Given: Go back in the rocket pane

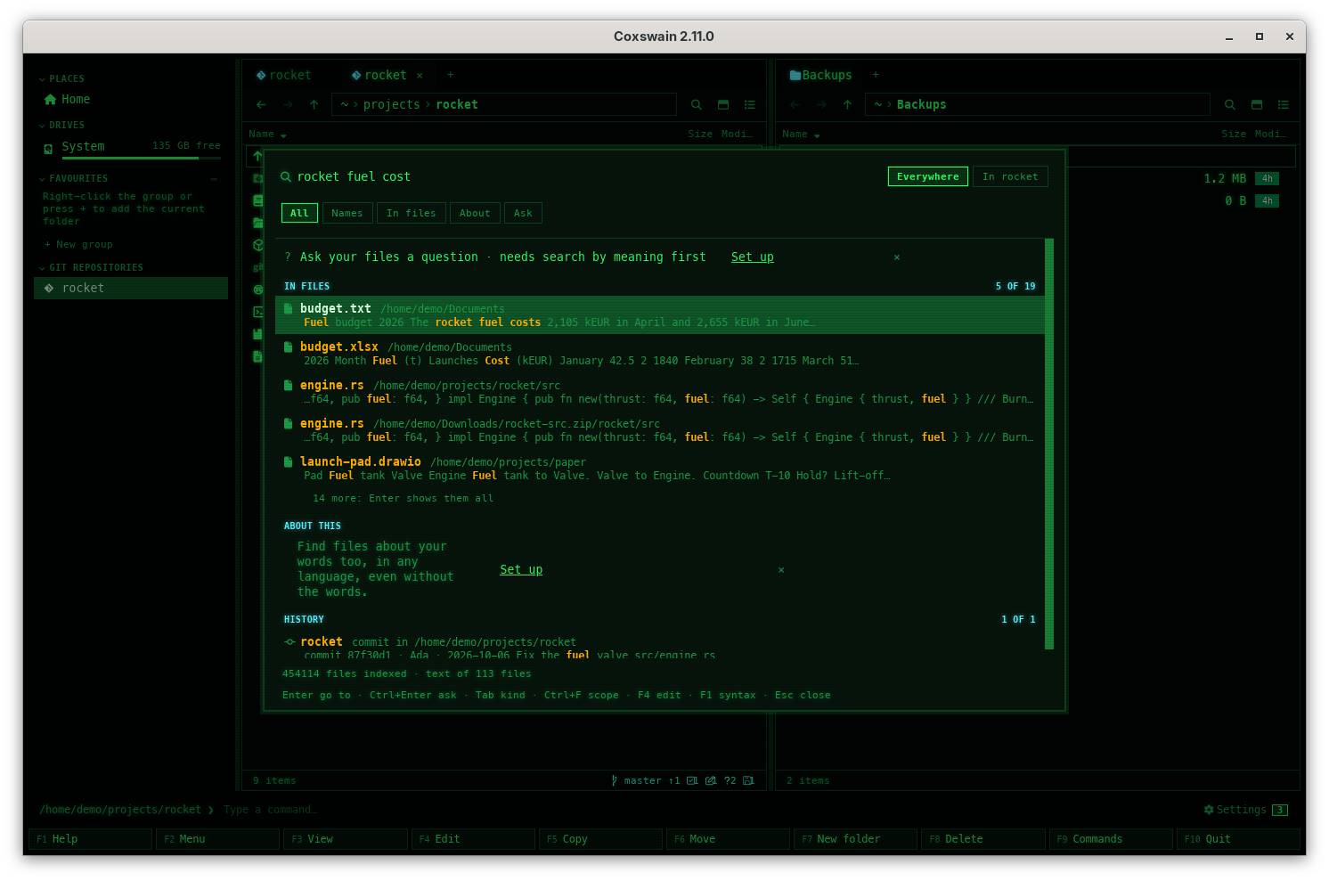Looking at the screenshot, I should (x=261, y=105).
